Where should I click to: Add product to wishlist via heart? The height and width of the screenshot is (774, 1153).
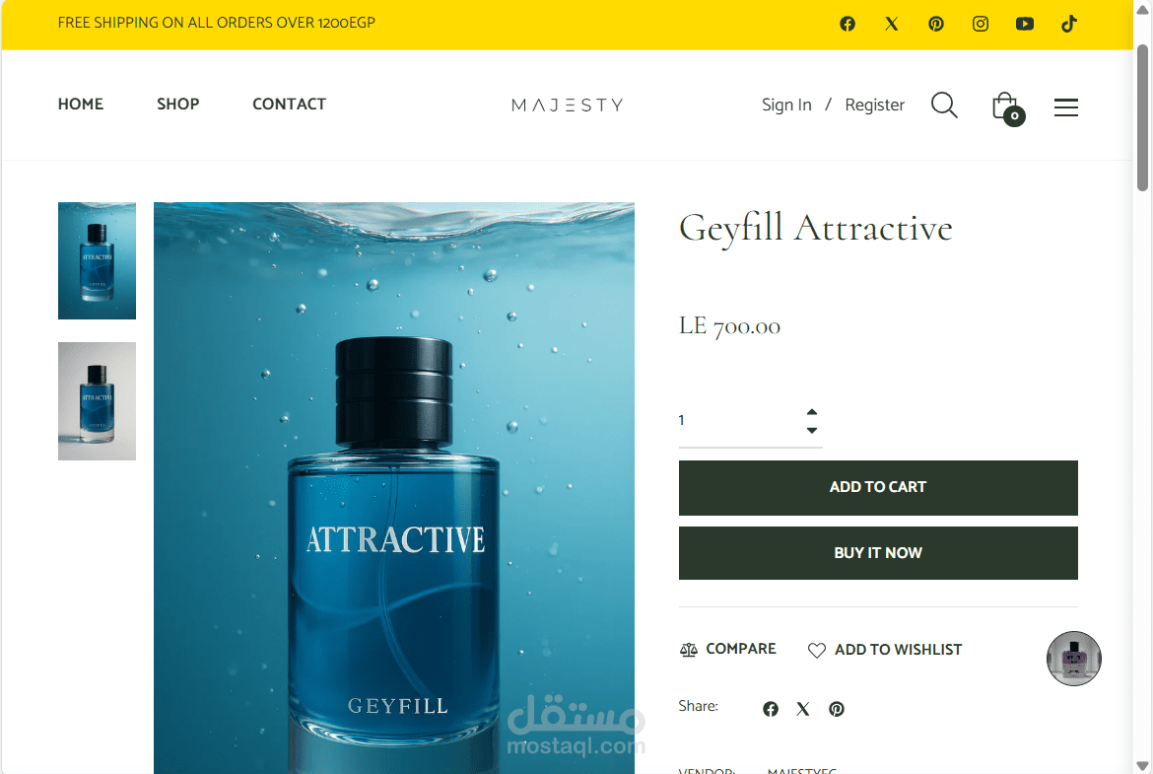pyautogui.click(x=885, y=650)
